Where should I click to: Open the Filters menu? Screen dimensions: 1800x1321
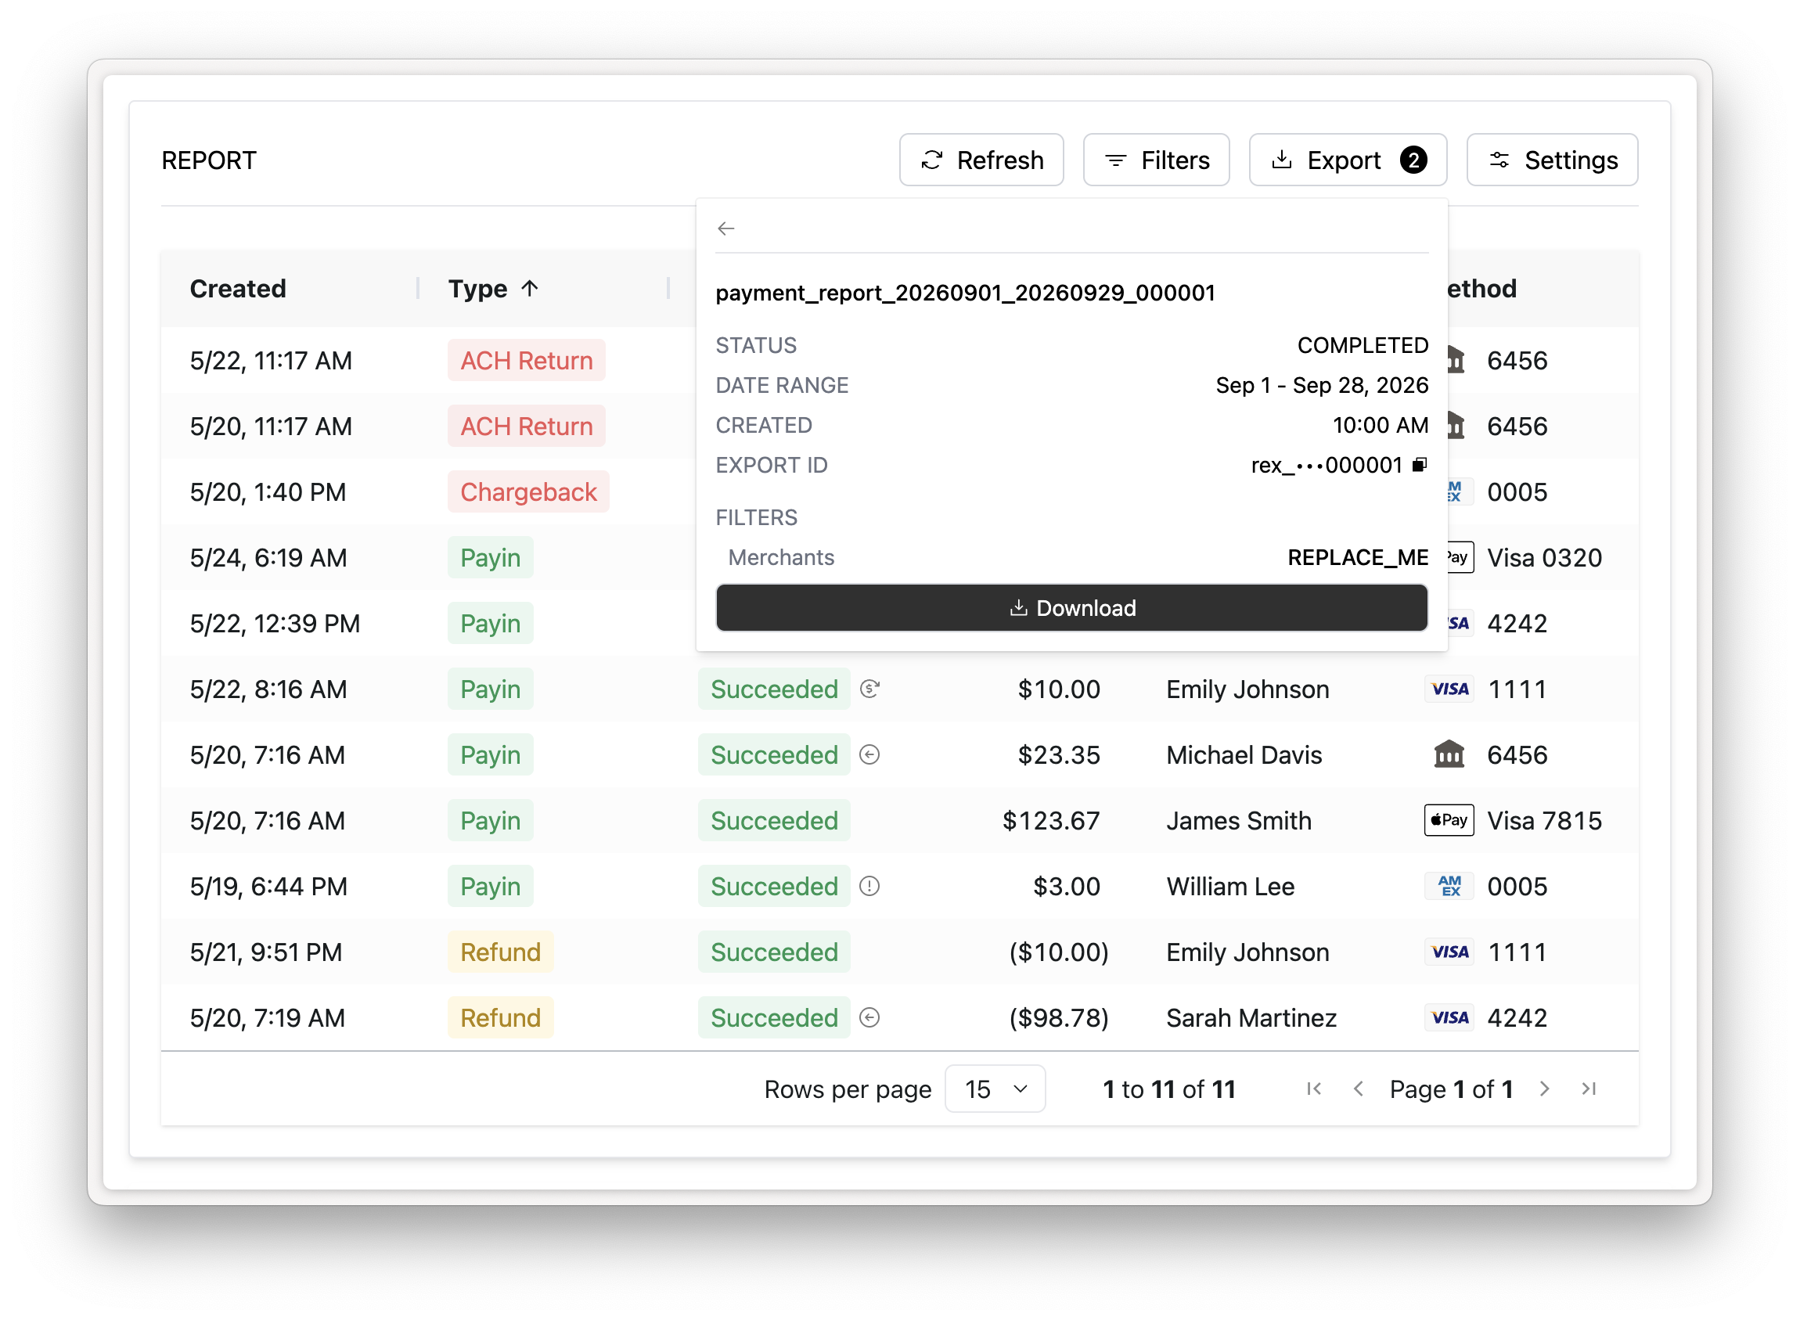(x=1157, y=160)
